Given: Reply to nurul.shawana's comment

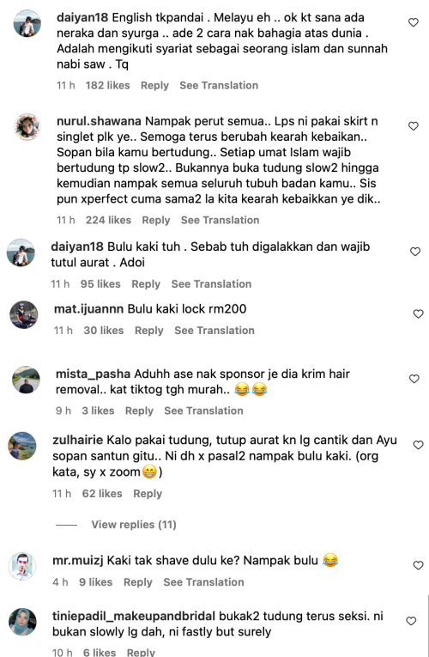Looking at the screenshot, I should coord(155,220).
